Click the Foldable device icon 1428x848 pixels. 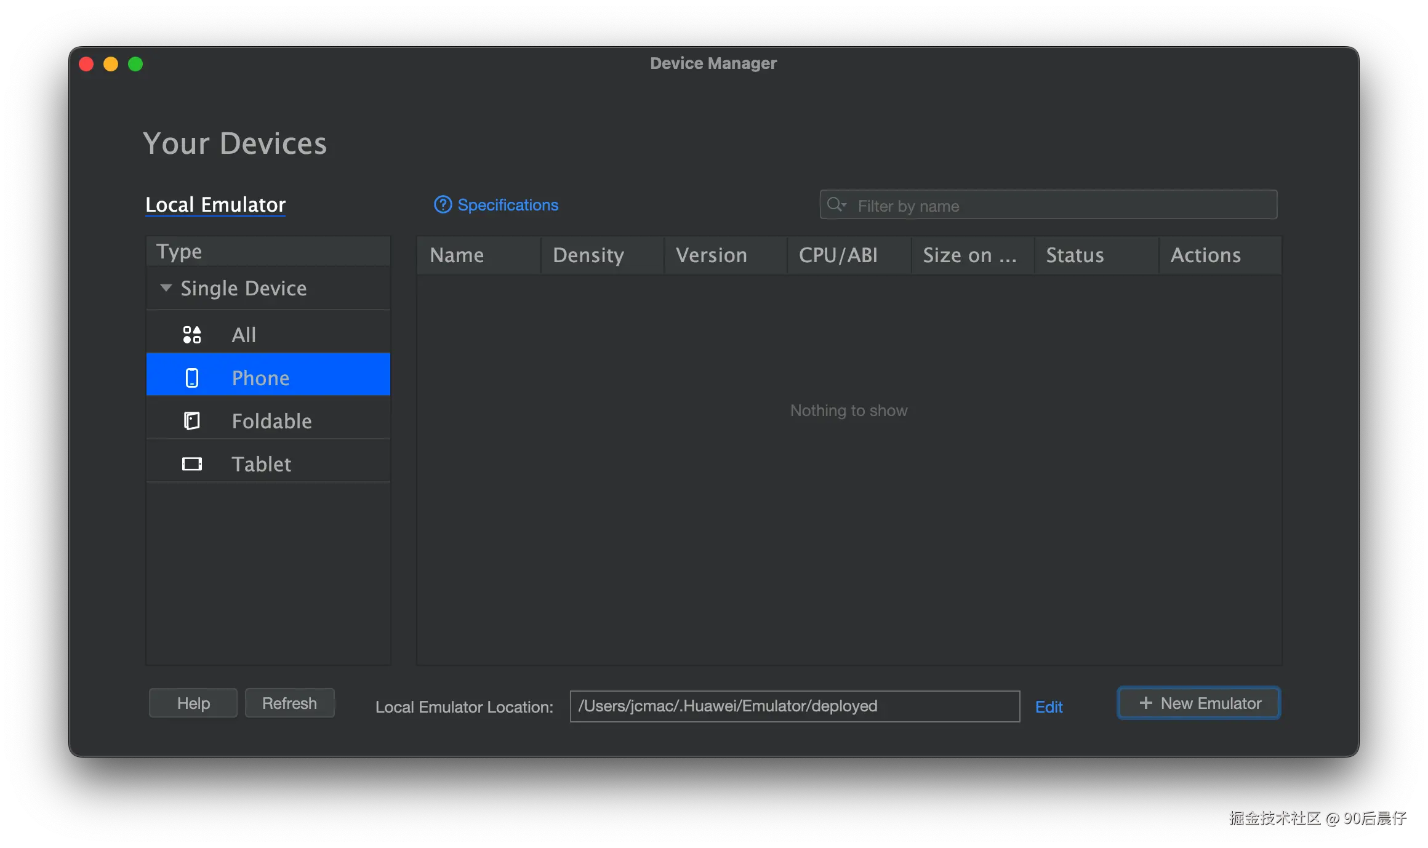[192, 421]
